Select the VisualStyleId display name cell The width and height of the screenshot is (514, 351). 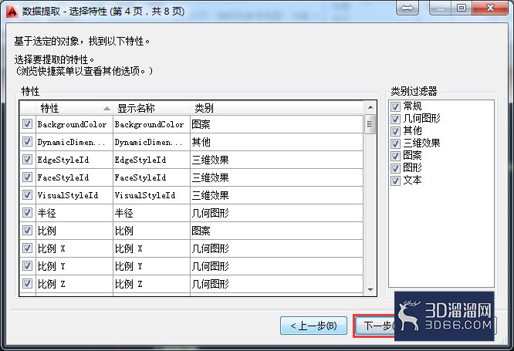point(151,195)
